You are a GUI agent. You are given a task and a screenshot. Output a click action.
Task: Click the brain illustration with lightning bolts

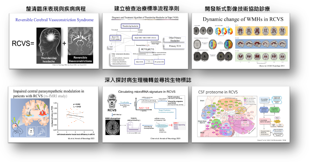click(30, 118)
